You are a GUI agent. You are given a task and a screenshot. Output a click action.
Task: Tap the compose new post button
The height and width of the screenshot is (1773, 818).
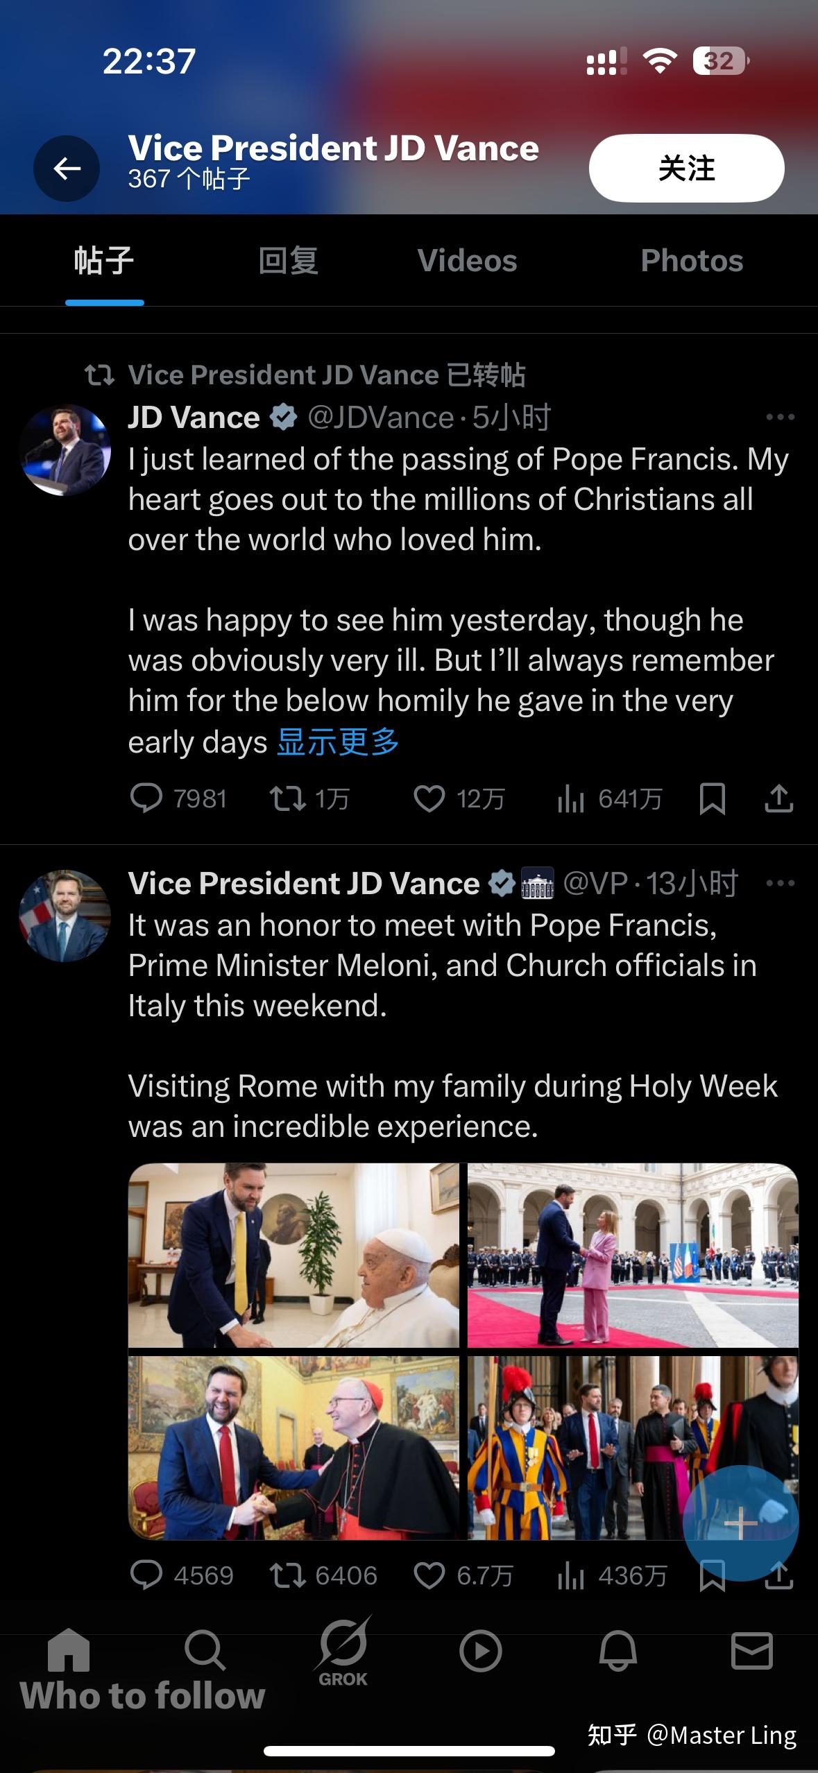point(740,1523)
